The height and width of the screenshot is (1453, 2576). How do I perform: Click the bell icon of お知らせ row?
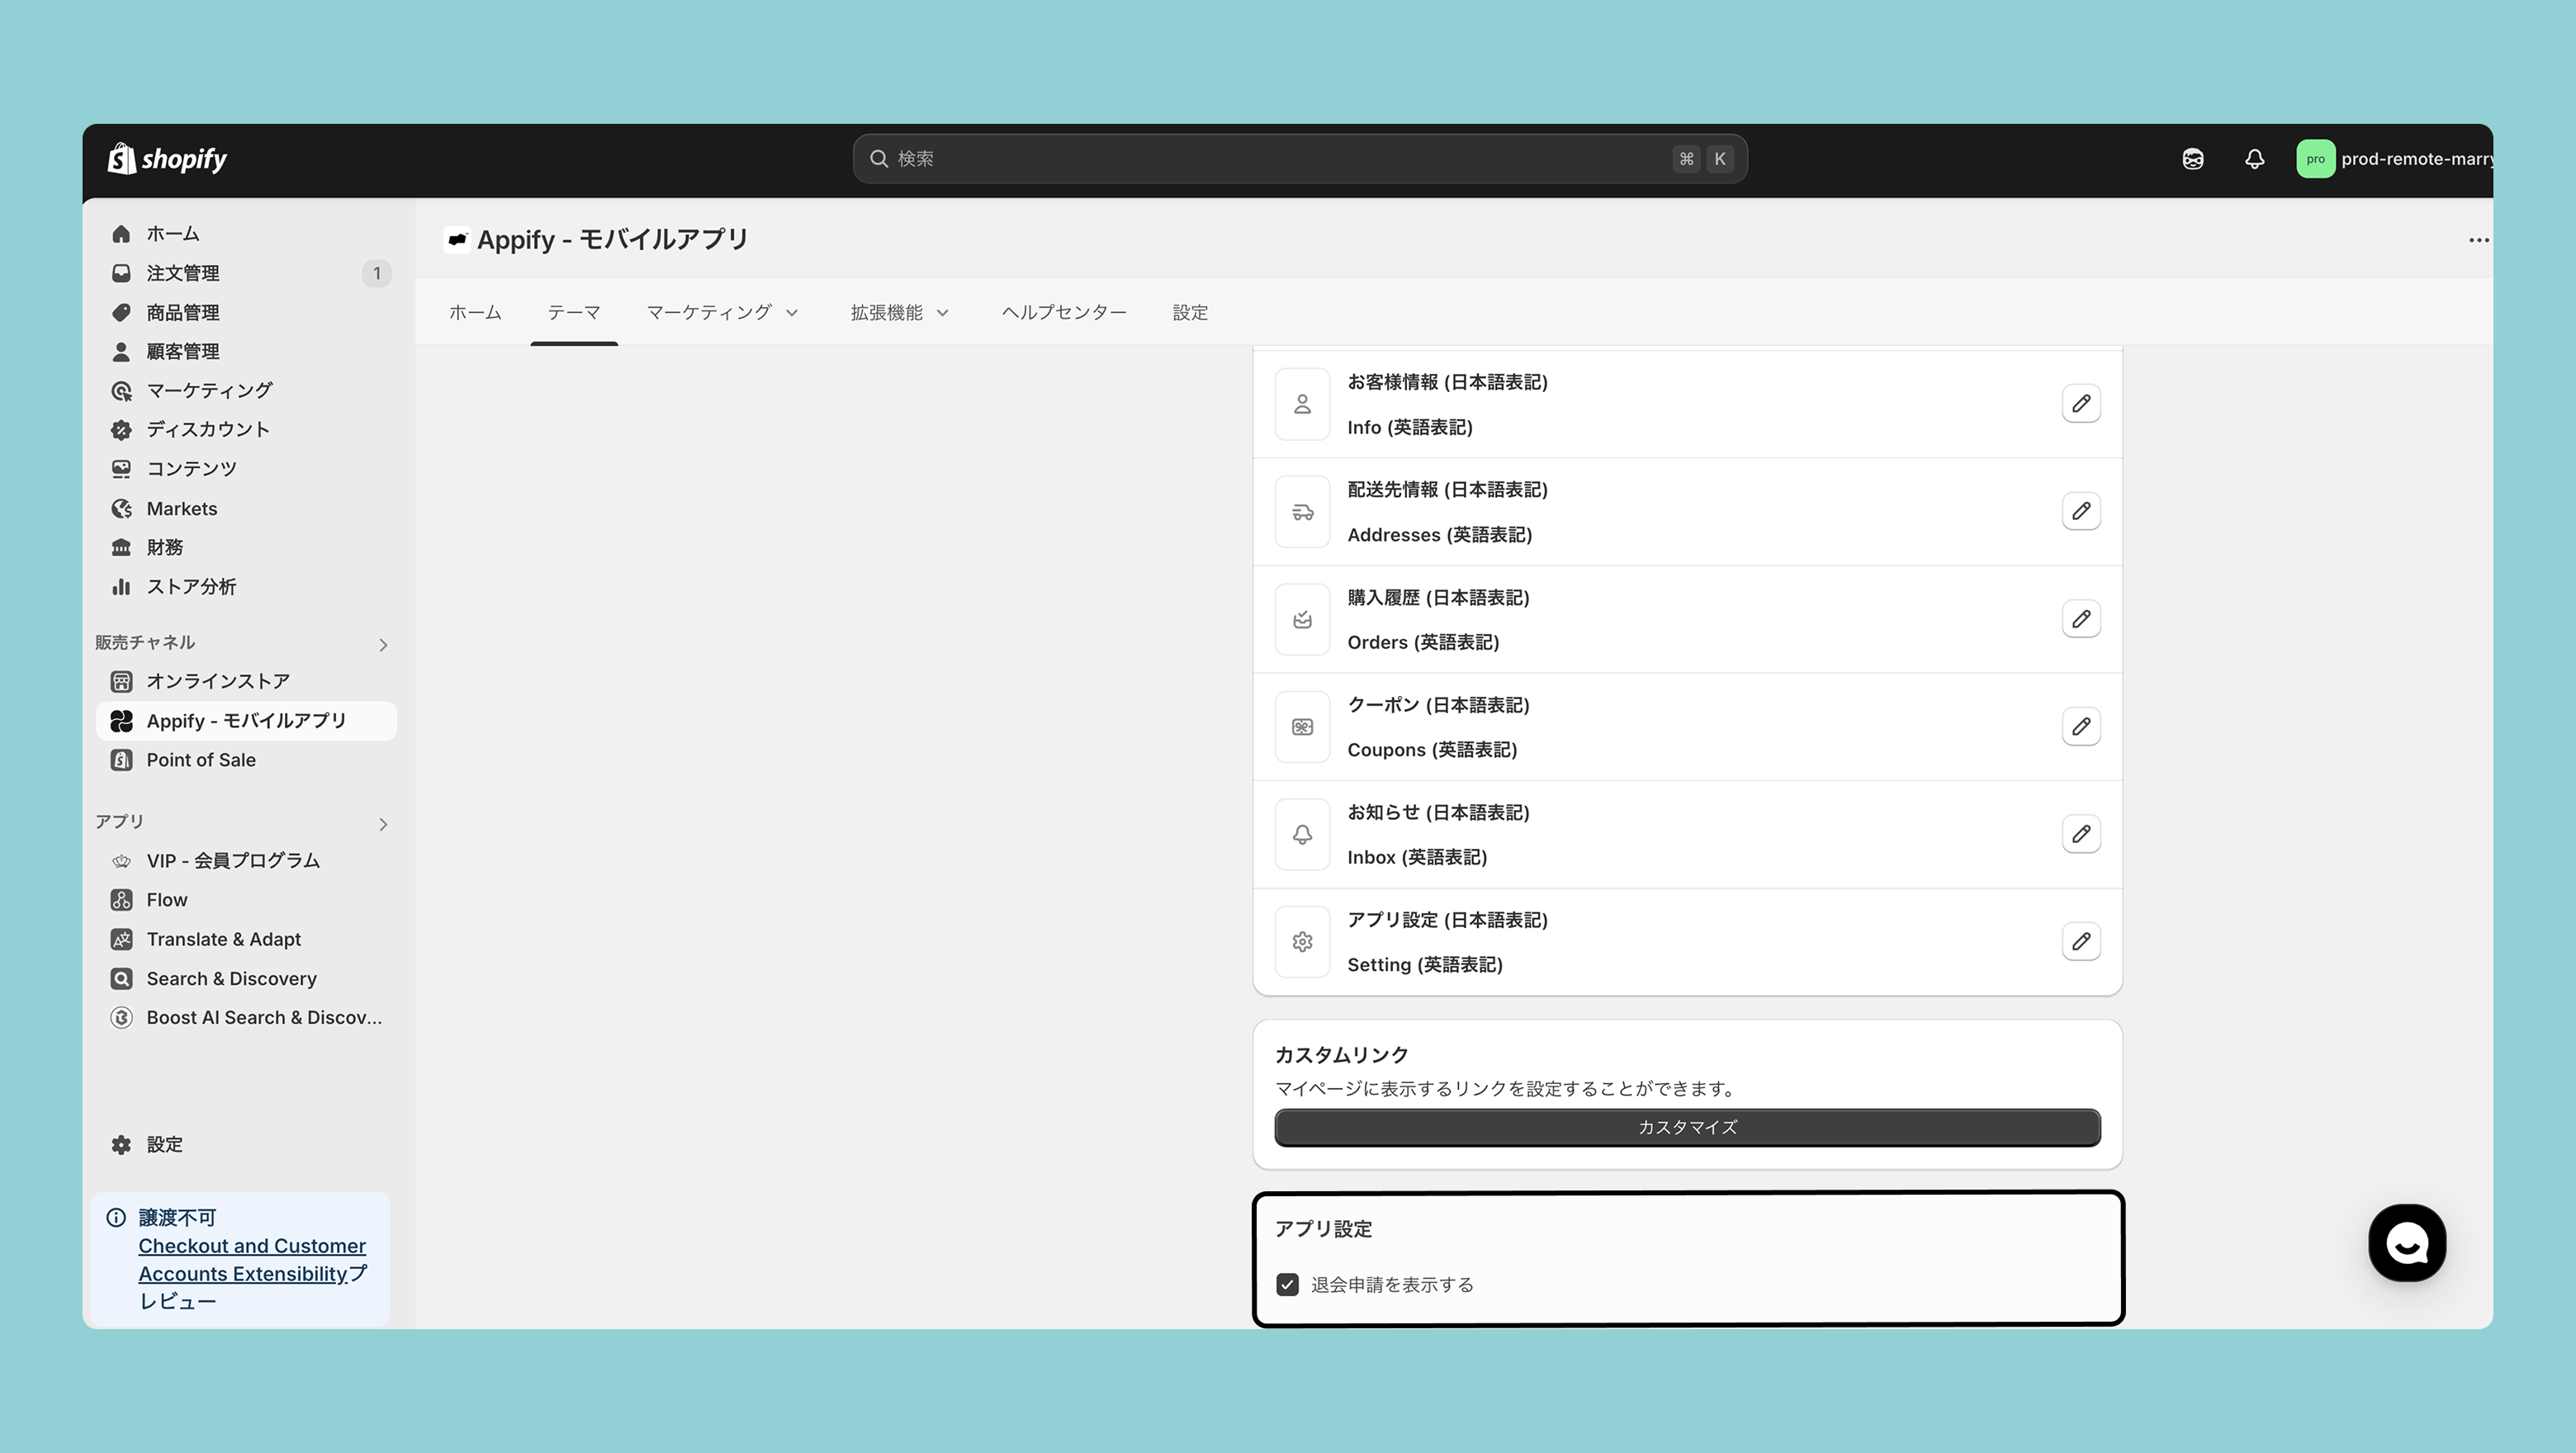[x=1302, y=835]
